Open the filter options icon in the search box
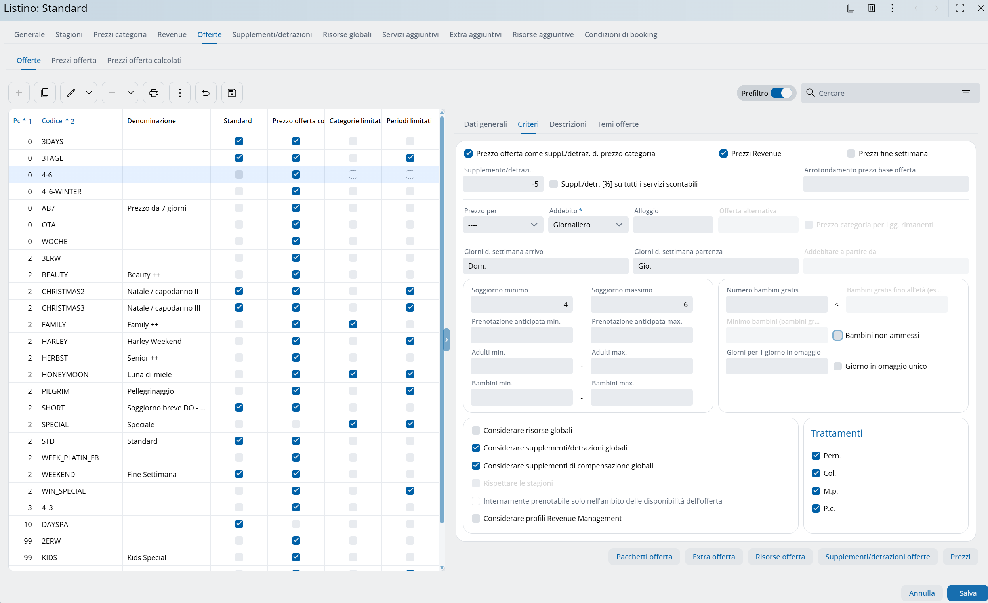This screenshot has height=603, width=988. click(x=965, y=93)
